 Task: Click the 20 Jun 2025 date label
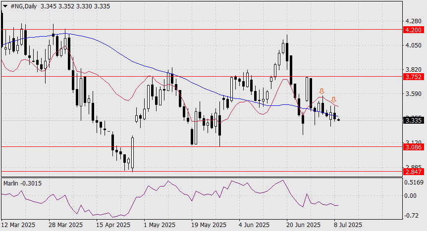click(303, 225)
